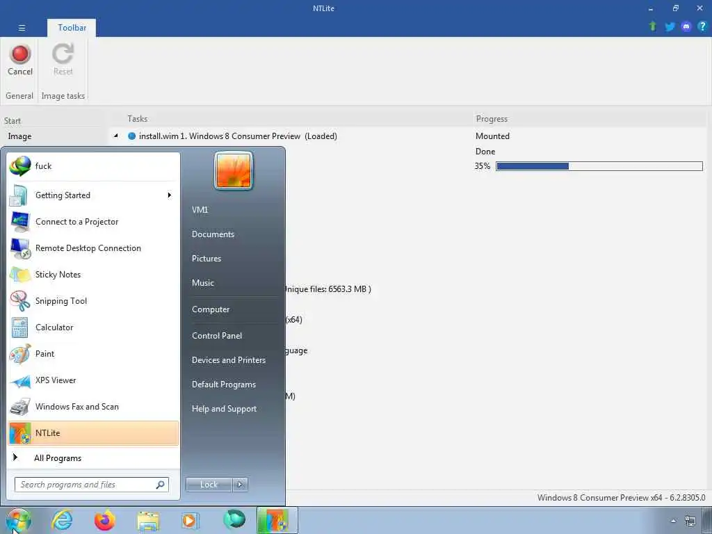Open the Discord icon link
This screenshot has width=712, height=534.
click(x=686, y=26)
